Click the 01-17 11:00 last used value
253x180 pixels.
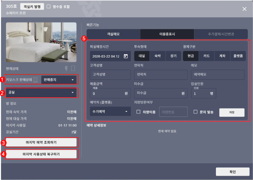tap(68, 125)
